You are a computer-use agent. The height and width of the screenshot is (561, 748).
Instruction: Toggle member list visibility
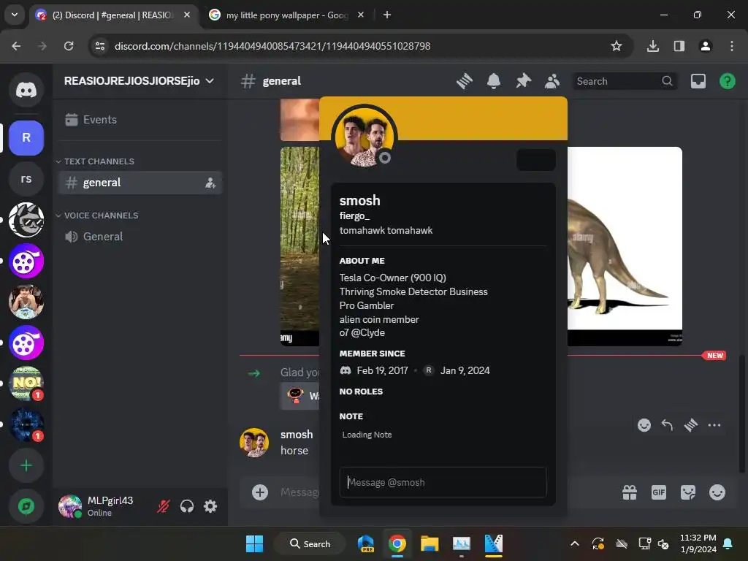pyautogui.click(x=552, y=81)
